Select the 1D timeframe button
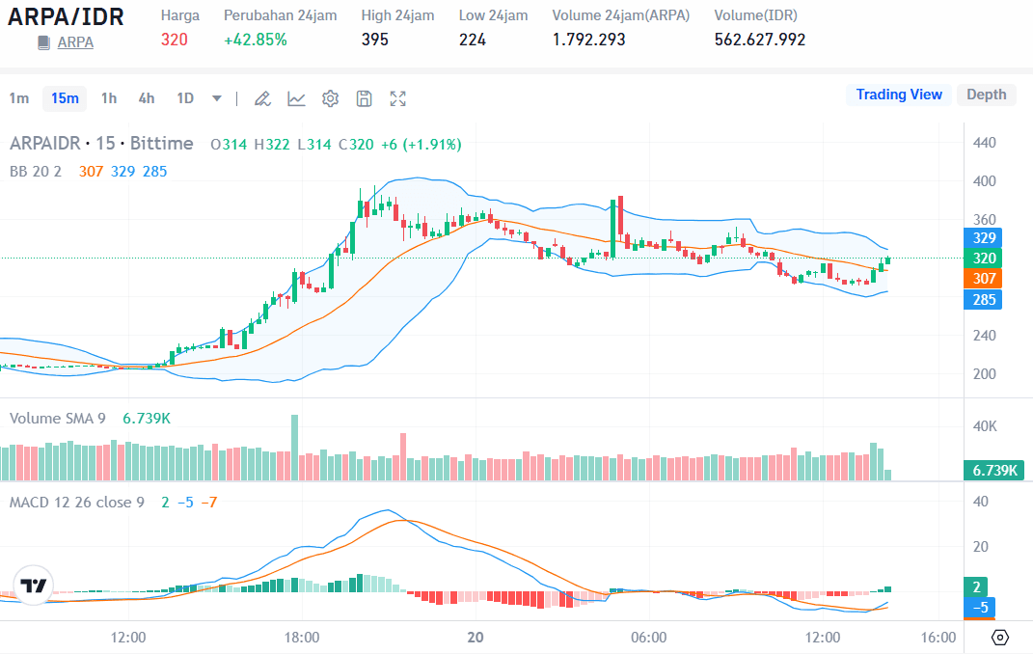The width and height of the screenshot is (1033, 654). click(x=185, y=98)
